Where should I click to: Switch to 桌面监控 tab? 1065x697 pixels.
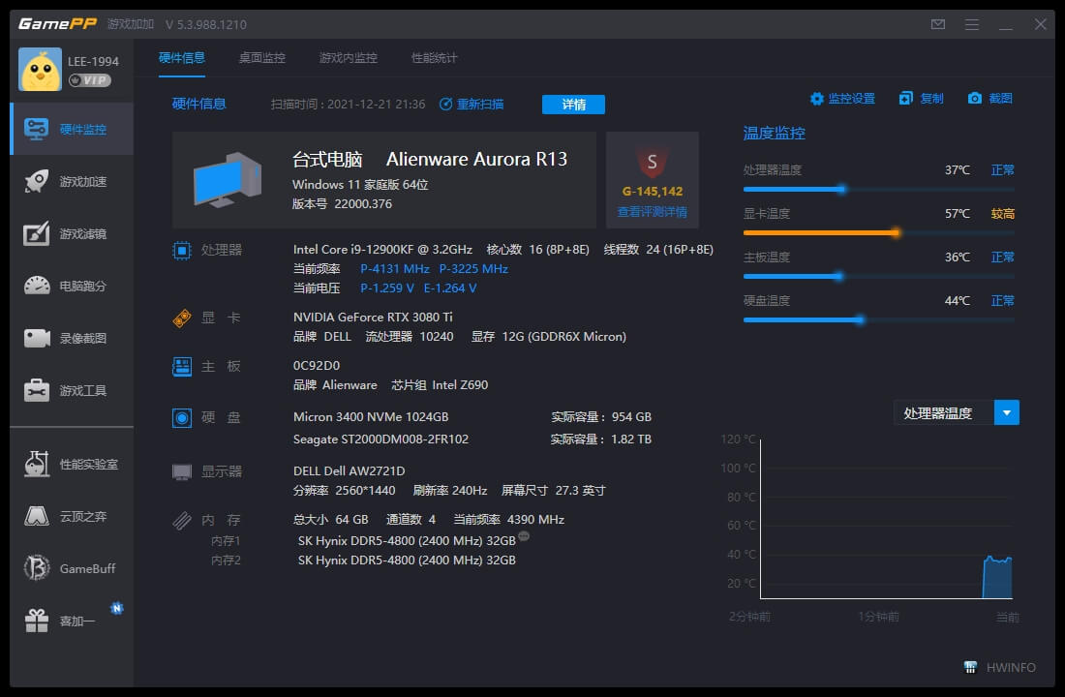[262, 58]
